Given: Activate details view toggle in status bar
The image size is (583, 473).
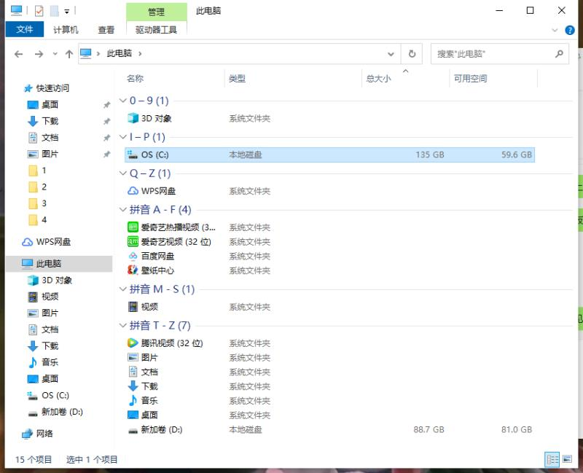Looking at the screenshot, I should (x=552, y=459).
